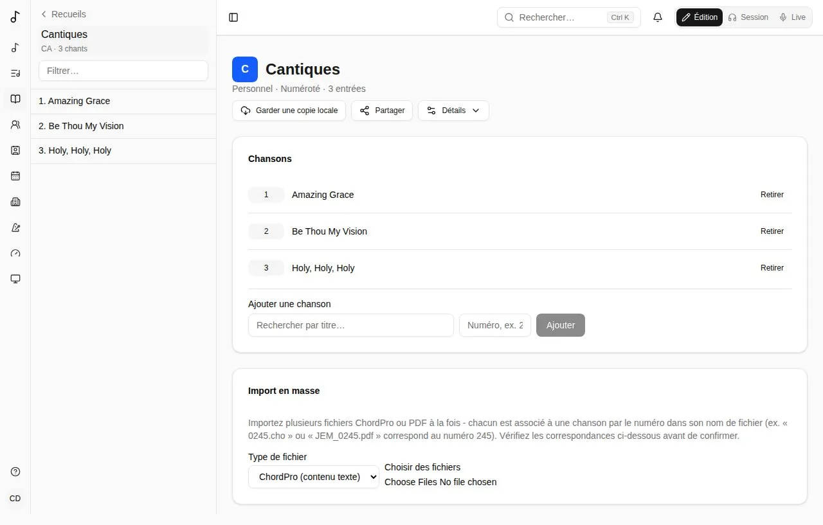Select 3. Holy, Holy, Holy in sidebar
This screenshot has width=823, height=525.
pos(123,151)
